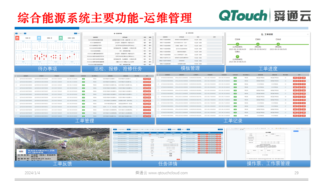Screen dimensions: 323x181
Task: Open the 工单管理 blue caption bar
Action: pos(85,121)
